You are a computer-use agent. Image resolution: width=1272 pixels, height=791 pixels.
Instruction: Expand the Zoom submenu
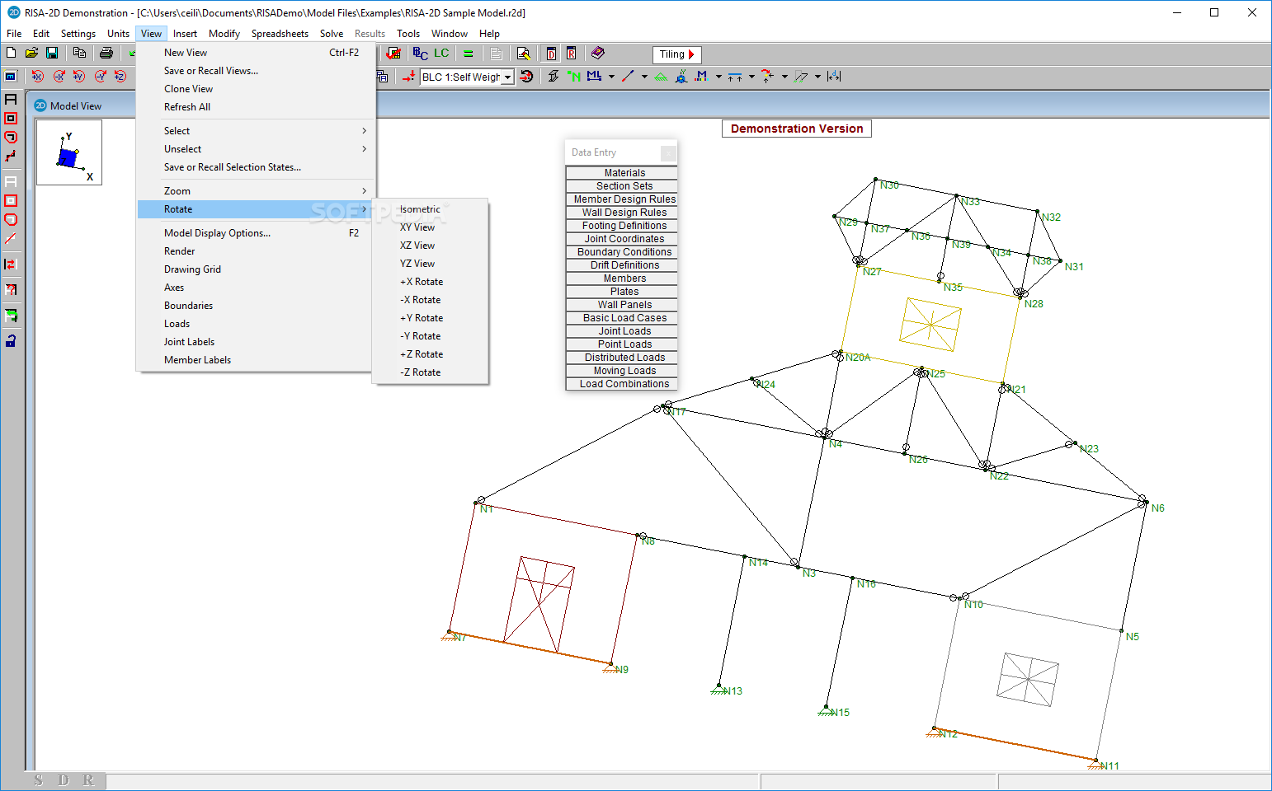pyautogui.click(x=256, y=191)
